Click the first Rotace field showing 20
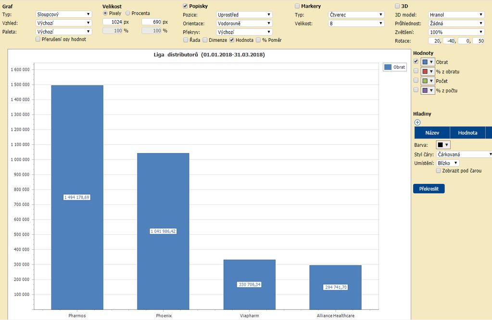This screenshot has height=320, width=492. click(x=435, y=41)
